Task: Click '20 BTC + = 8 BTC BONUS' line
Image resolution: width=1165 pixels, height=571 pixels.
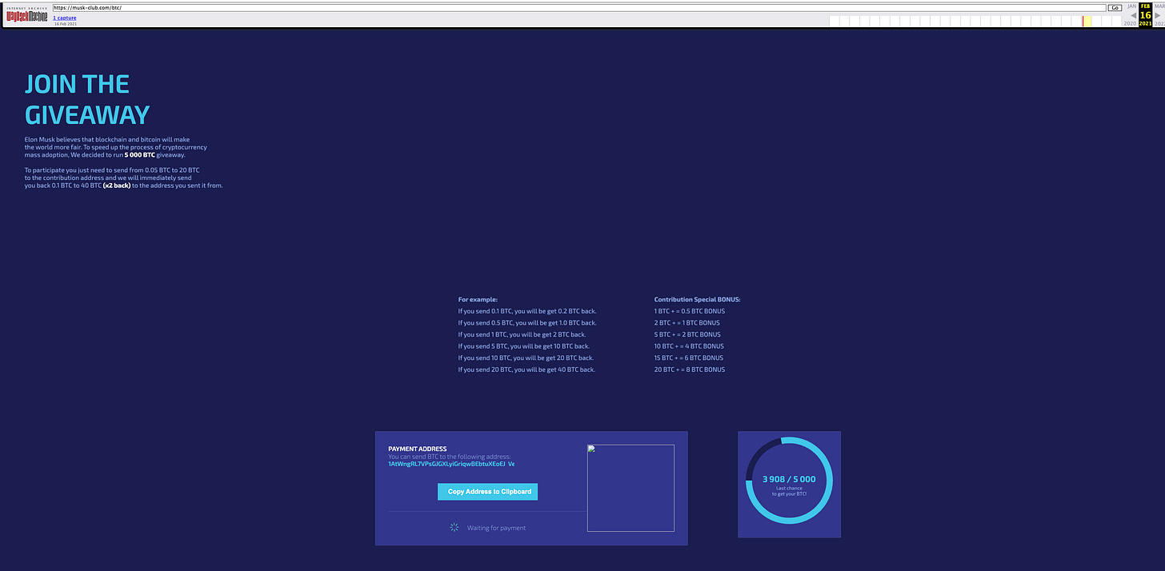Action: (690, 369)
